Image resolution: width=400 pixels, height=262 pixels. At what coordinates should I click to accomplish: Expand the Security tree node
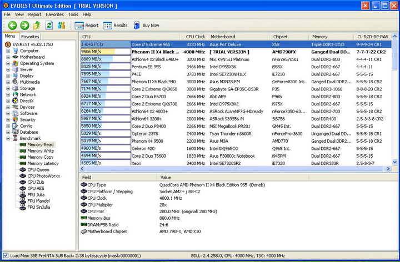[8, 119]
